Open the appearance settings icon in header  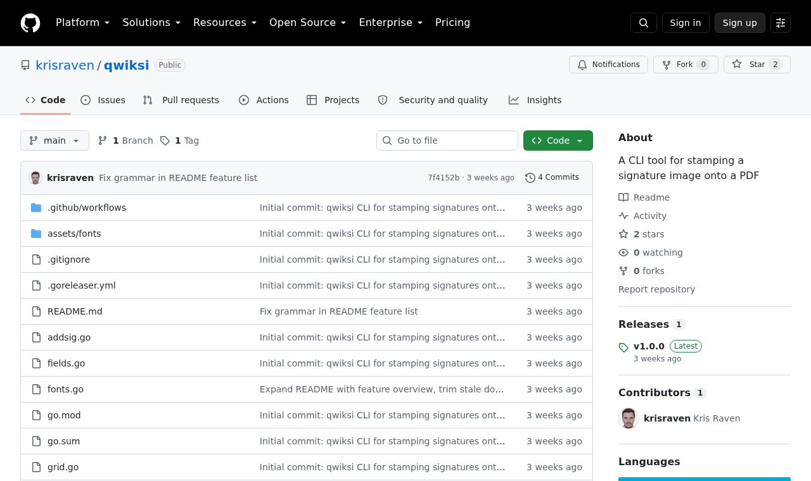coord(781,23)
